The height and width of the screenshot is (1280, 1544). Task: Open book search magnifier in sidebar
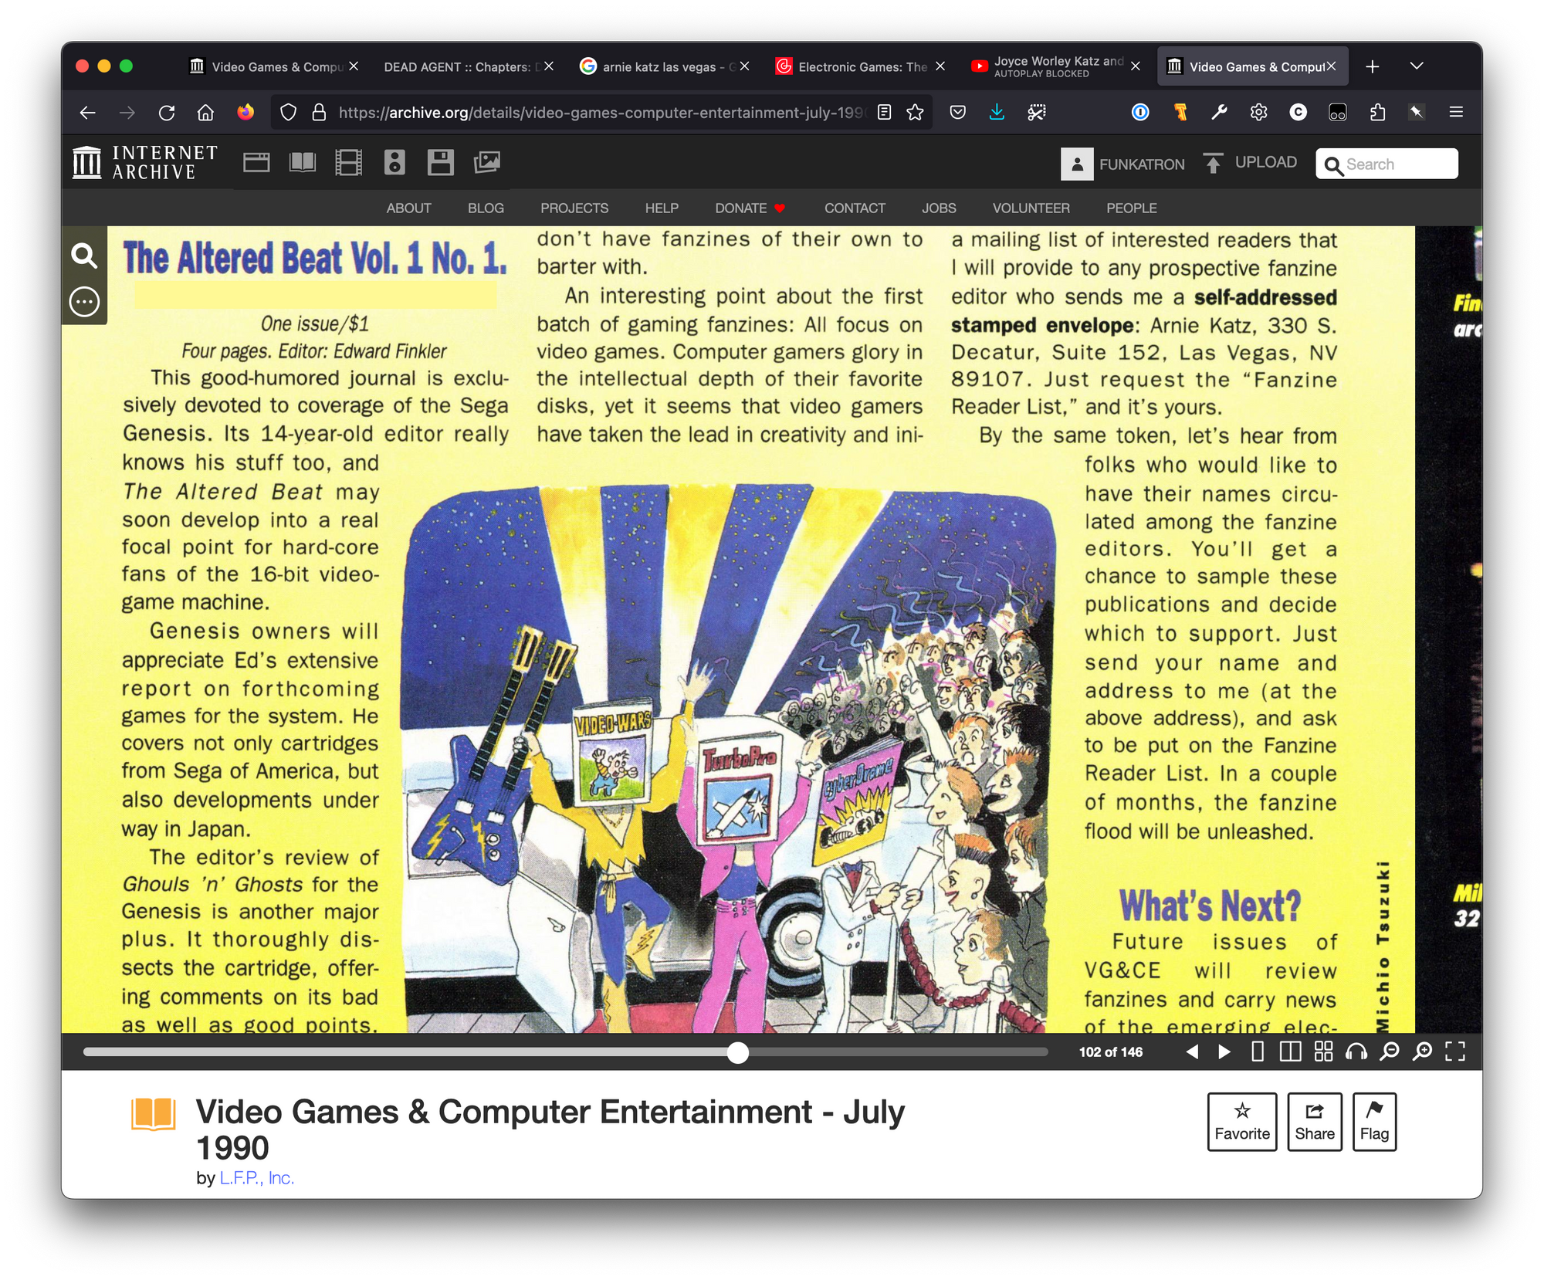[x=84, y=256]
